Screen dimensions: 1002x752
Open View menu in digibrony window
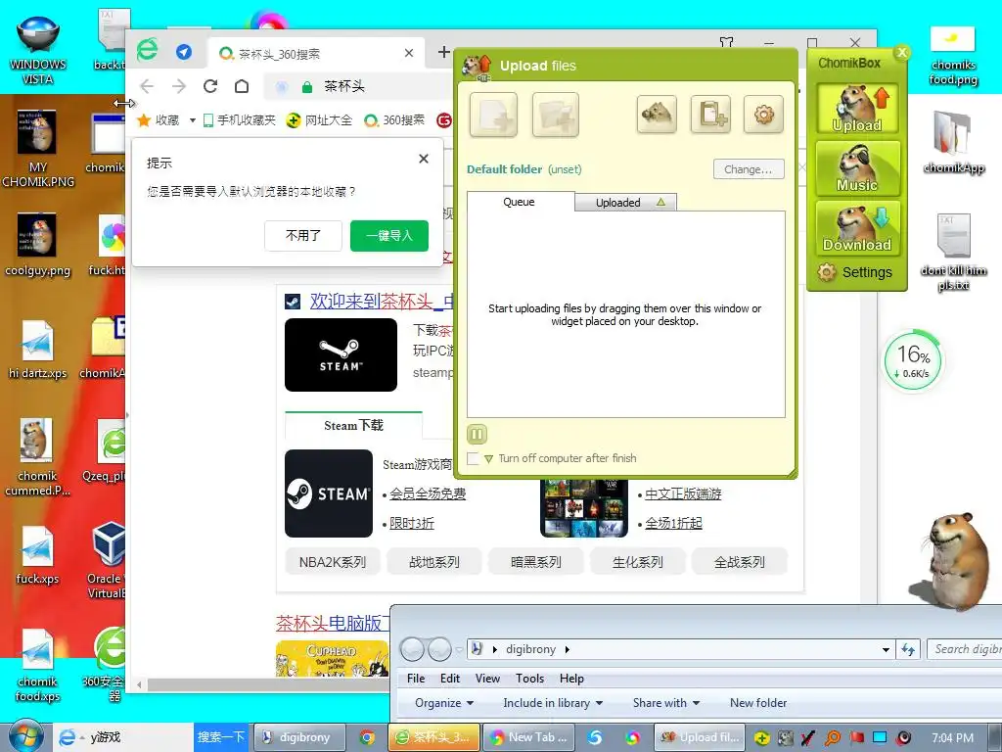(x=487, y=679)
